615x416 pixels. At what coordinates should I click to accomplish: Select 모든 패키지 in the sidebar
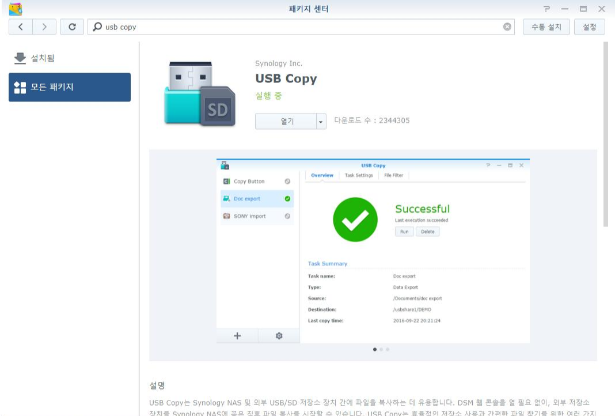[70, 87]
